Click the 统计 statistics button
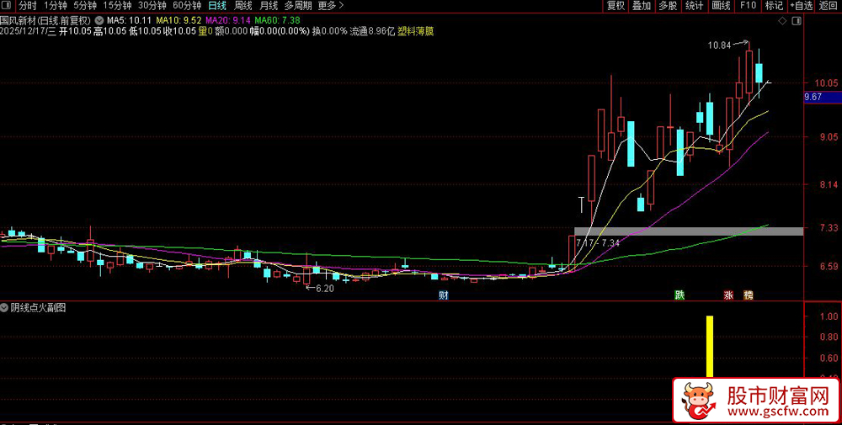 [x=695, y=6]
